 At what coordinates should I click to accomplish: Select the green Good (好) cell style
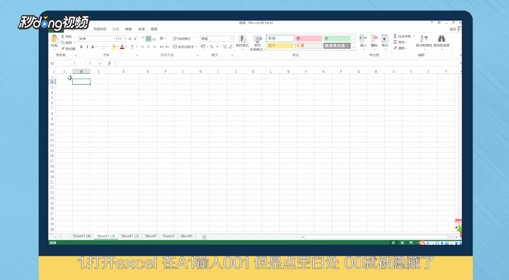coord(337,38)
